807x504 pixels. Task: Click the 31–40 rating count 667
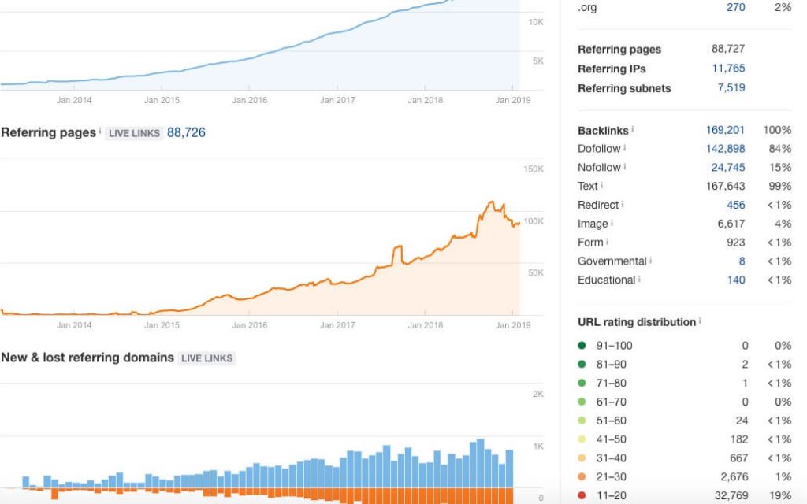coord(739,458)
